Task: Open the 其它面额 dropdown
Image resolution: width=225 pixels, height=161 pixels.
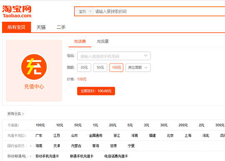Action: [x=138, y=68]
